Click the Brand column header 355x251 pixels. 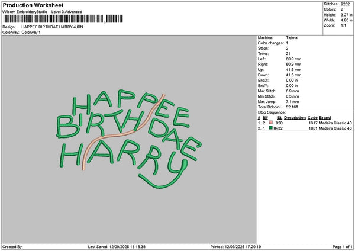(325, 118)
